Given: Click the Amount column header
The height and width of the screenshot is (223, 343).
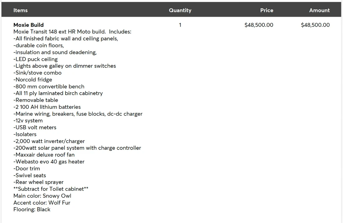Looking at the screenshot, I should pos(319,10).
